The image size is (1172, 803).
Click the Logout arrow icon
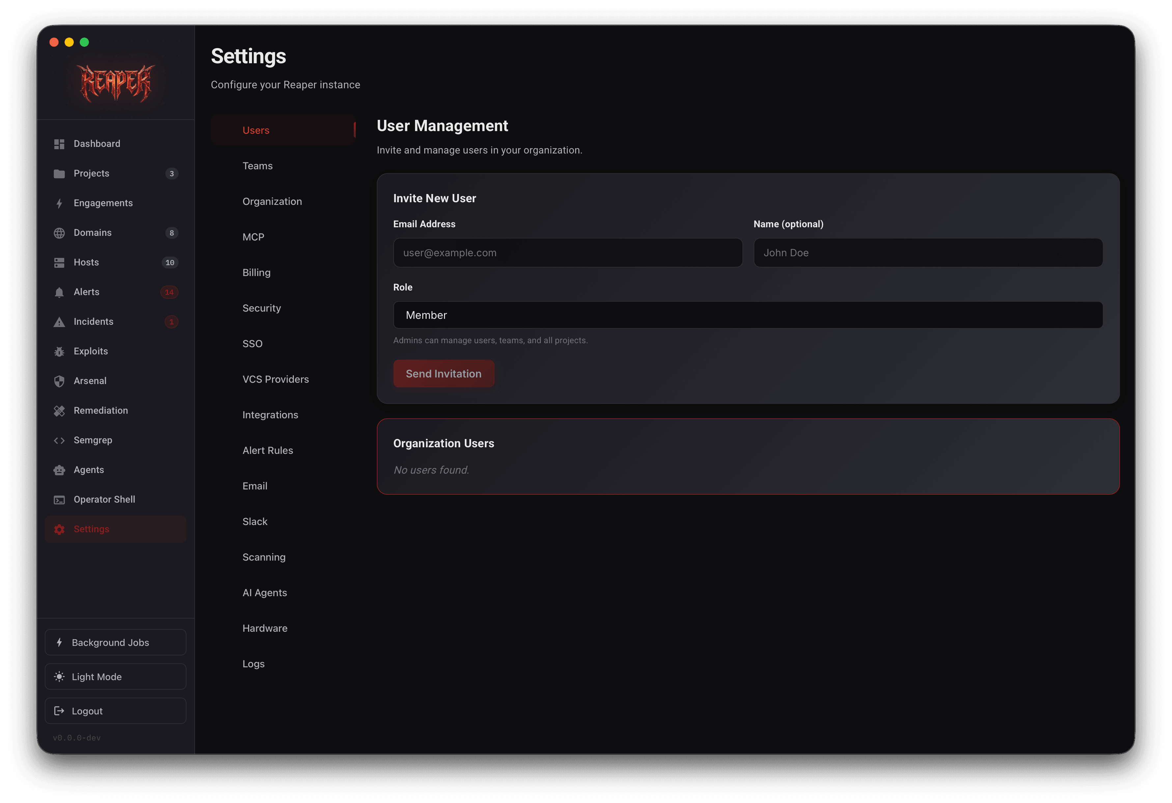[x=59, y=711]
